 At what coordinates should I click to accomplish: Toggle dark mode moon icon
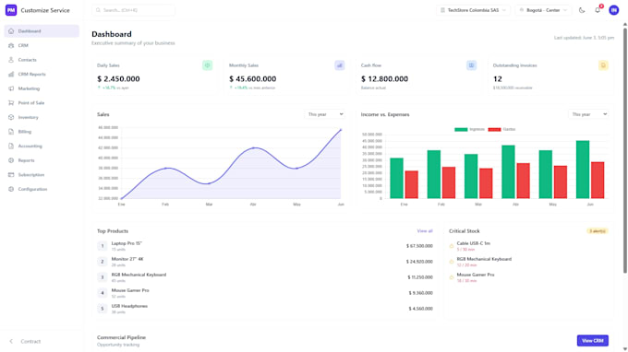pos(582,10)
